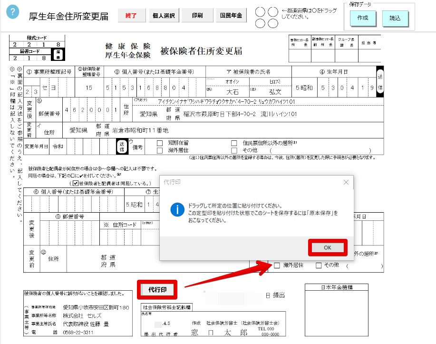The height and width of the screenshot is (344, 436).
Task: Check the upper 海外居住 checkbox
Action: 160,150
